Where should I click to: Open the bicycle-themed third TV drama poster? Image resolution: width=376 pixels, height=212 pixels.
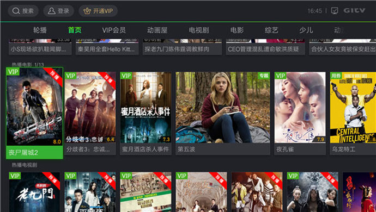click(146, 192)
